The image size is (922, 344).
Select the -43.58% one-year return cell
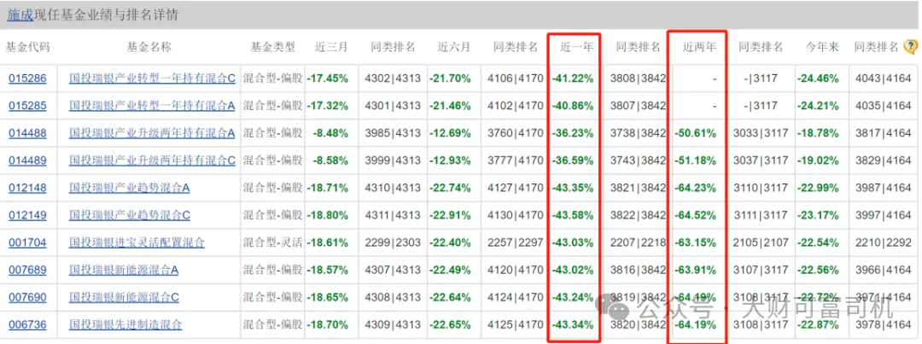click(572, 215)
